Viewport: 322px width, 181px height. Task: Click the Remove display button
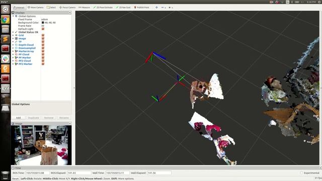click(49, 118)
